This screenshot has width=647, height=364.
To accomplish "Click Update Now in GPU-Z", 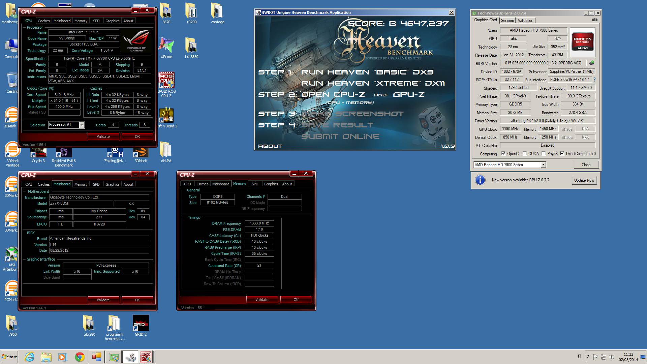I will [x=584, y=180].
